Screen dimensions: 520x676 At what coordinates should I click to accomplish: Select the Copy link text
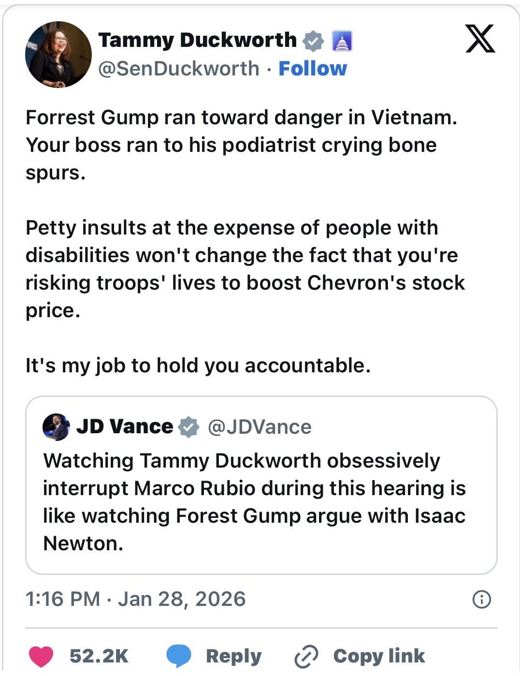click(x=379, y=656)
